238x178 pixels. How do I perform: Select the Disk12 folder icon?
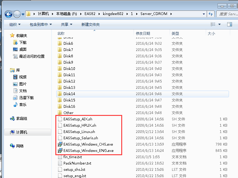[x=60, y=81]
